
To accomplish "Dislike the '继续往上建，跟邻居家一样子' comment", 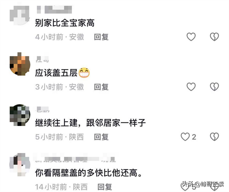I will (214, 137).
